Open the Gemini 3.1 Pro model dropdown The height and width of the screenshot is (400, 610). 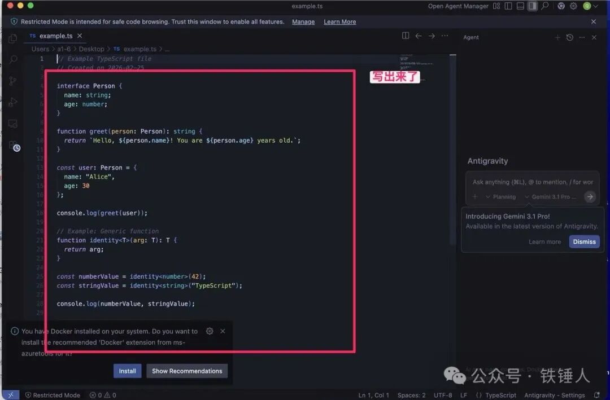point(551,197)
